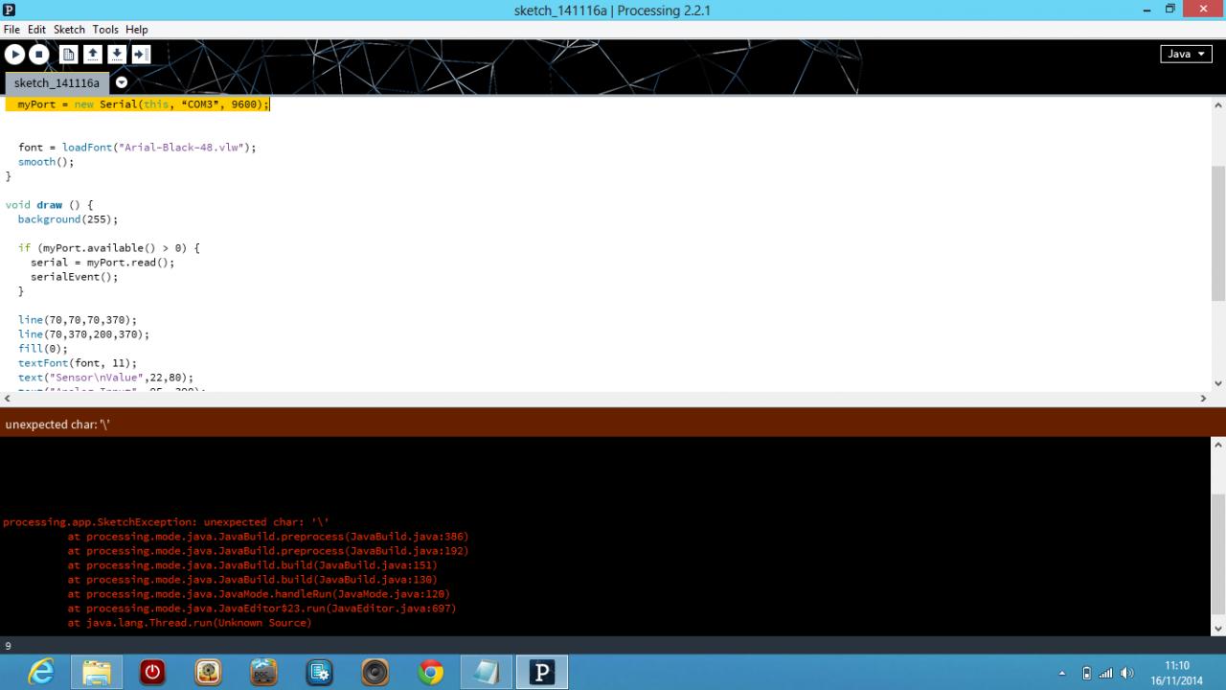Click the smooth(); code line
1226x690 pixels.
click(46, 162)
